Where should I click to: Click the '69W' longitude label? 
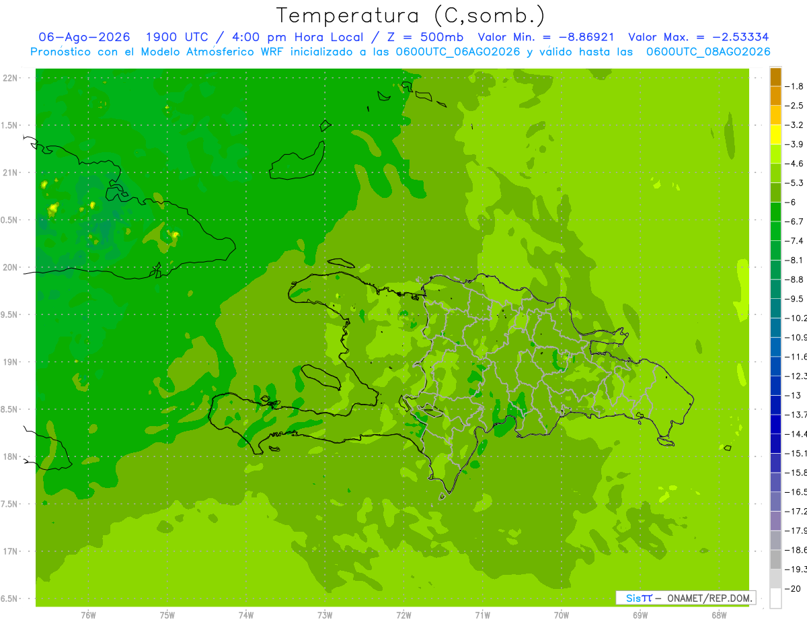click(640, 615)
